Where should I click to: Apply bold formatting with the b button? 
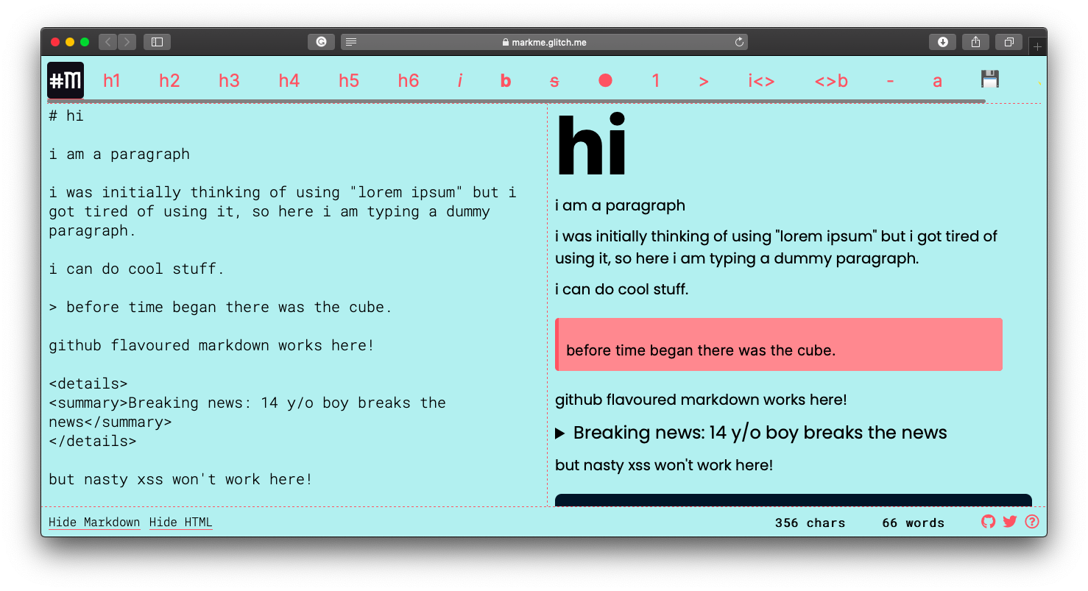[506, 81]
